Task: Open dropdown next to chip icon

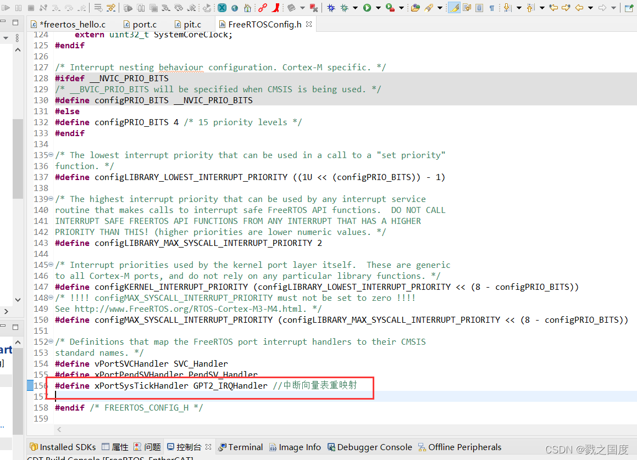Action: (302, 8)
